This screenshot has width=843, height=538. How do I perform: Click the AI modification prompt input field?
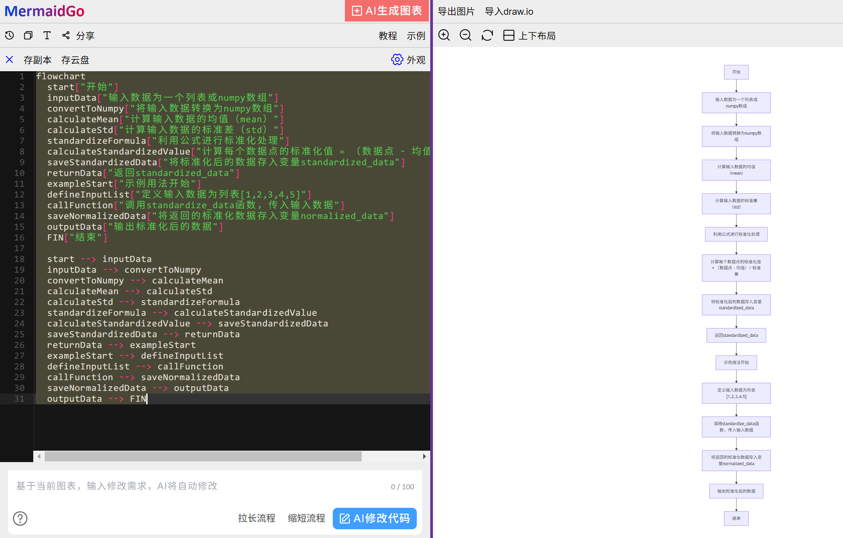point(200,486)
